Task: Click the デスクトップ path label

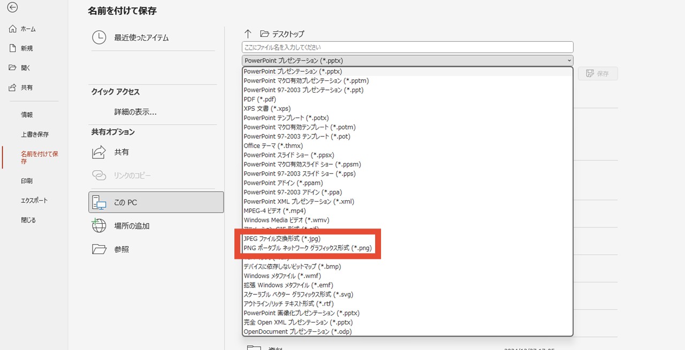Action: [x=288, y=33]
